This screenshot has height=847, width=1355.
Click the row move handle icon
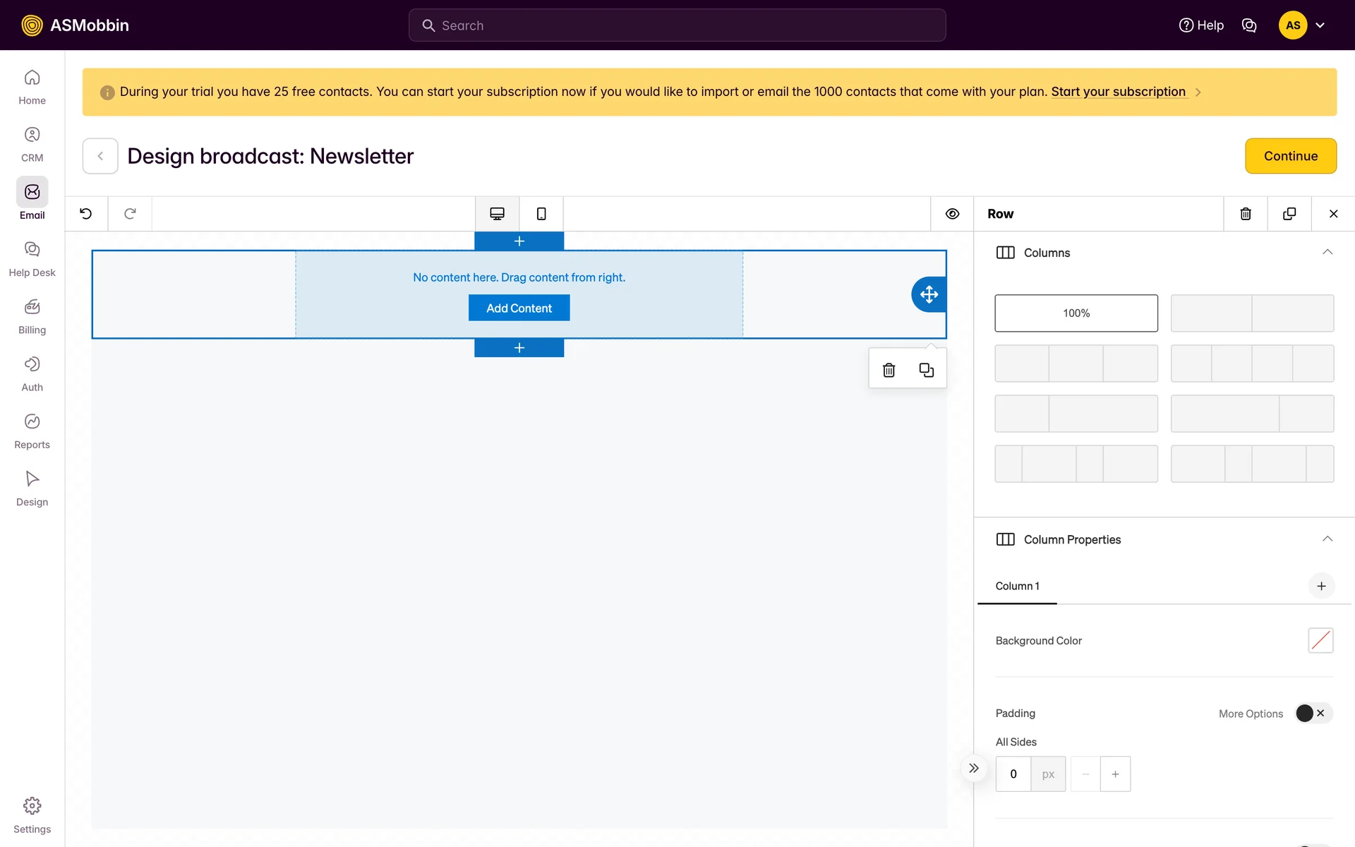(x=929, y=294)
